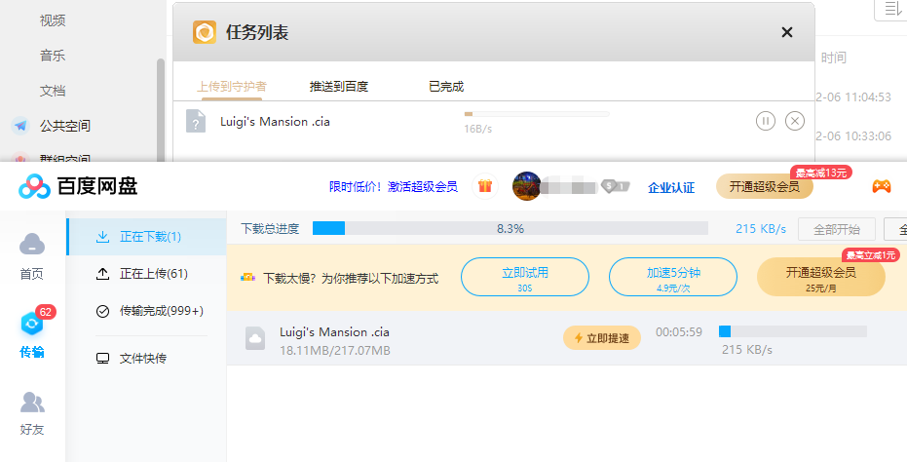Close the 任务列表 dialog
The image size is (907, 462).
tap(787, 32)
